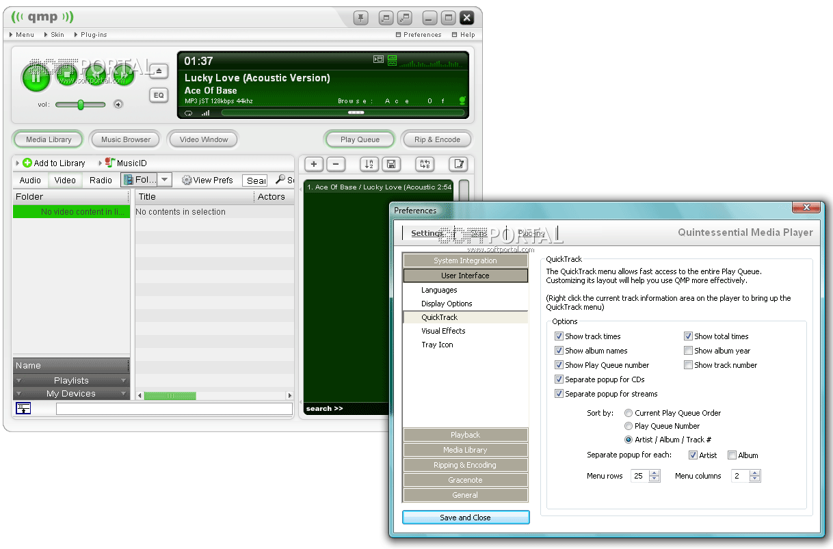Click the pin always-on-top icon in title bar
The width and height of the screenshot is (833, 549).
click(x=361, y=18)
